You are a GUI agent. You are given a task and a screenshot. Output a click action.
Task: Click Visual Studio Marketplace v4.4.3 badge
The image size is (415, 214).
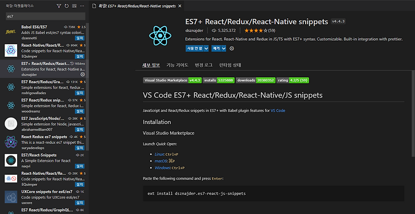pos(172,80)
